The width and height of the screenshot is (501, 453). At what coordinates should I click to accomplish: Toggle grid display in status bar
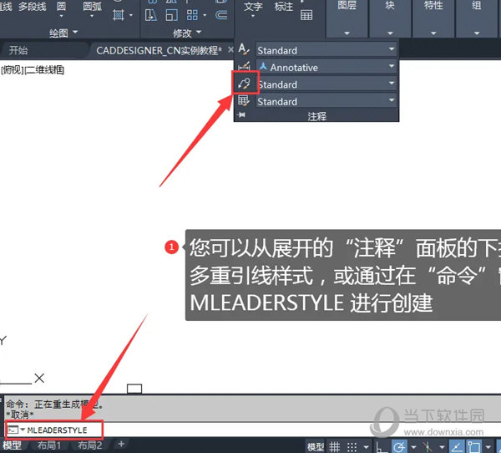tap(335, 446)
